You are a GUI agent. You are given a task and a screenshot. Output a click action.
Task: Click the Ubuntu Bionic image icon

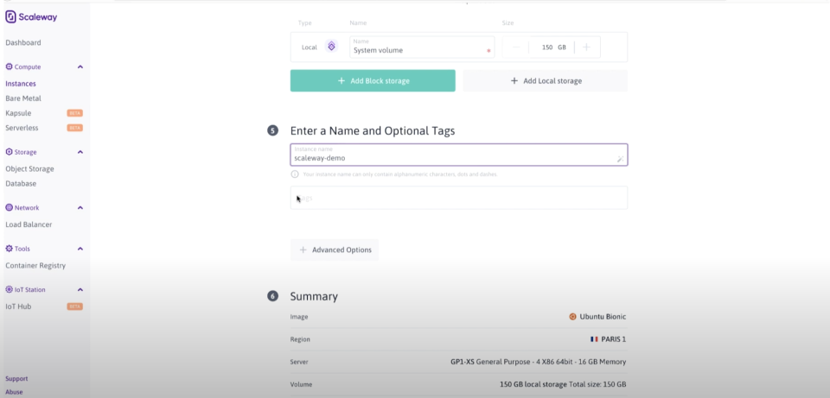coord(572,317)
